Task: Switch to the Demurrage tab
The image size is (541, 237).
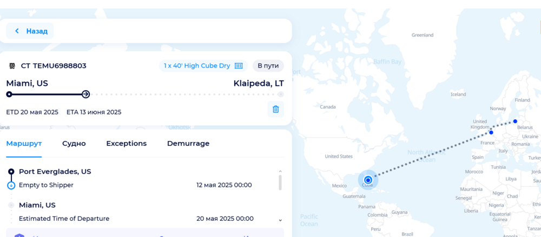Action: [188, 144]
